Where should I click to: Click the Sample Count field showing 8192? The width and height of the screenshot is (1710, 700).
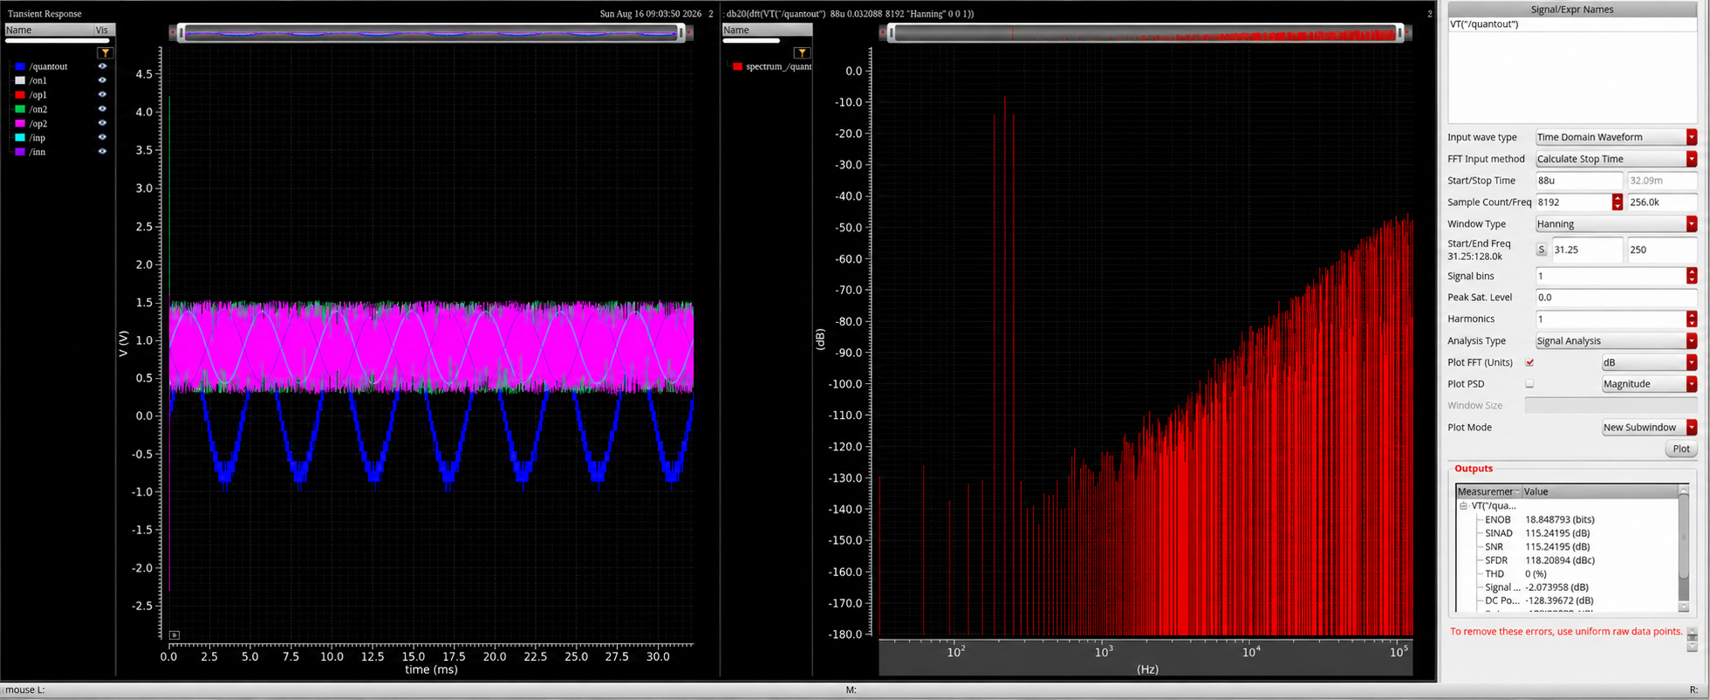pyautogui.click(x=1573, y=202)
